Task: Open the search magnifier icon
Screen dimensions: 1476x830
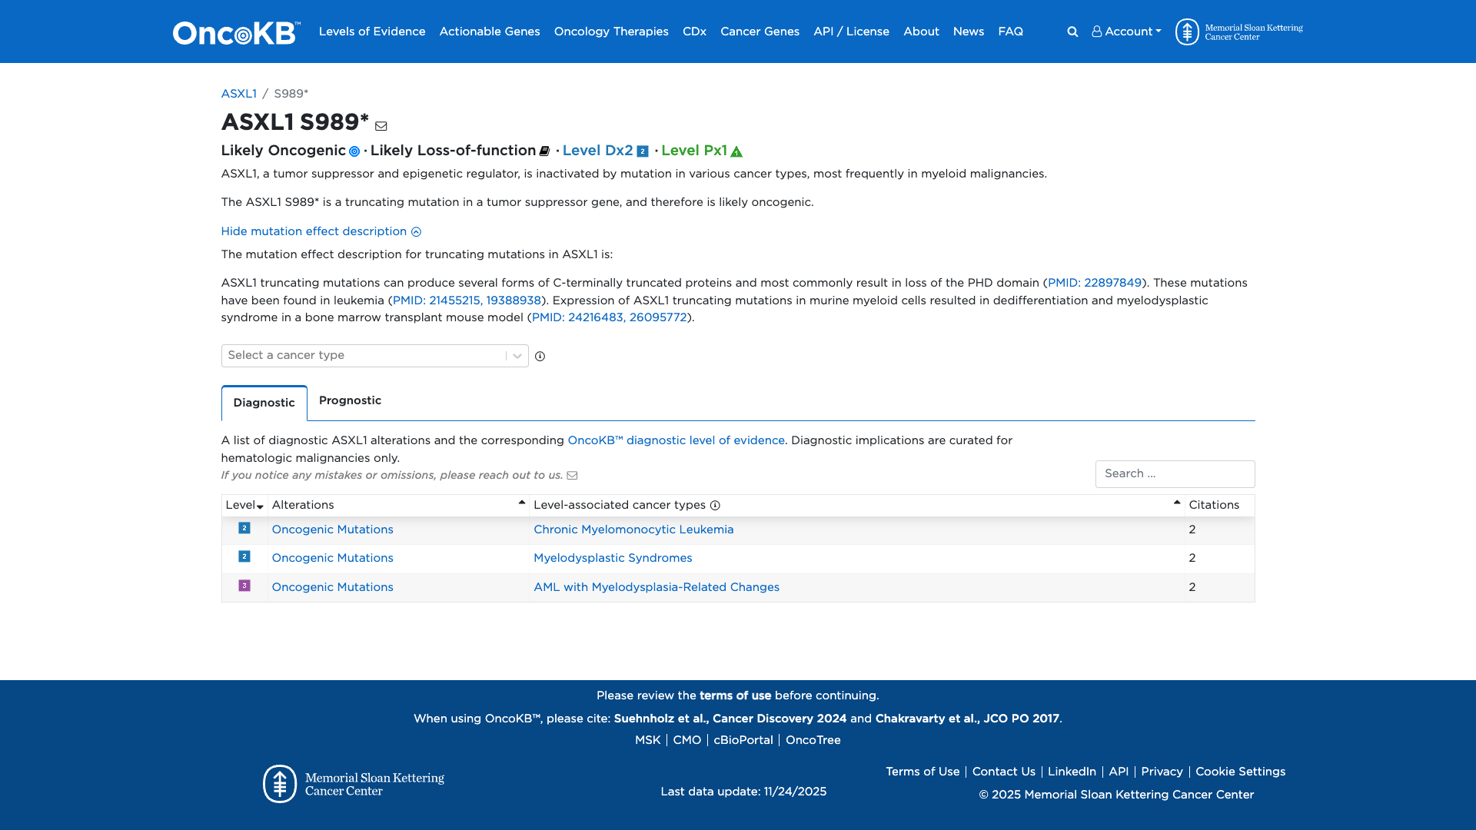Action: [x=1072, y=32]
